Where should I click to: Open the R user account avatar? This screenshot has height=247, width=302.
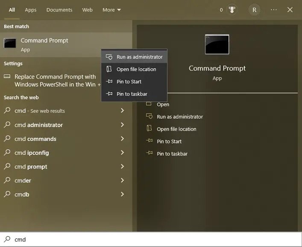pos(254,10)
